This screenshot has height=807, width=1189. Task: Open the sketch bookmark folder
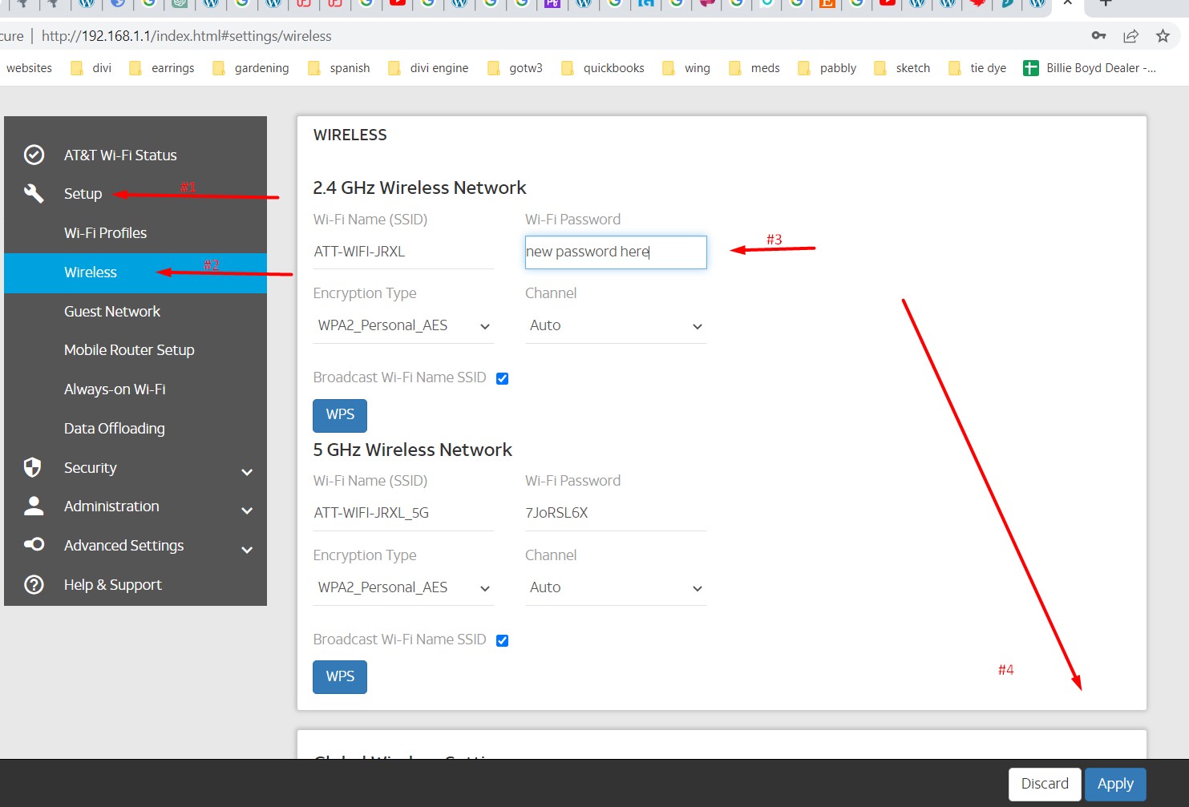[901, 68]
